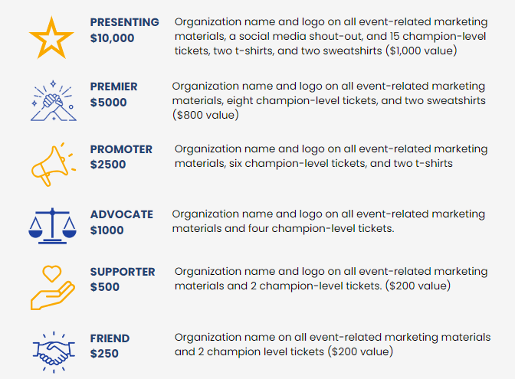Viewport: 515px width, 379px height.
Task: Click the blue scales Advocate icon
Action: tap(53, 226)
